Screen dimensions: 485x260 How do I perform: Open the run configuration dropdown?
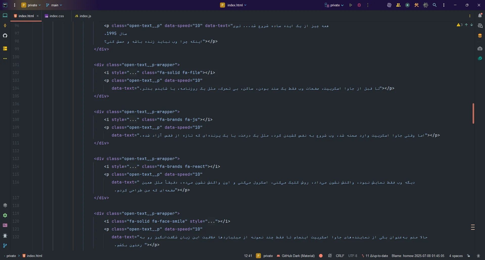tap(334, 5)
